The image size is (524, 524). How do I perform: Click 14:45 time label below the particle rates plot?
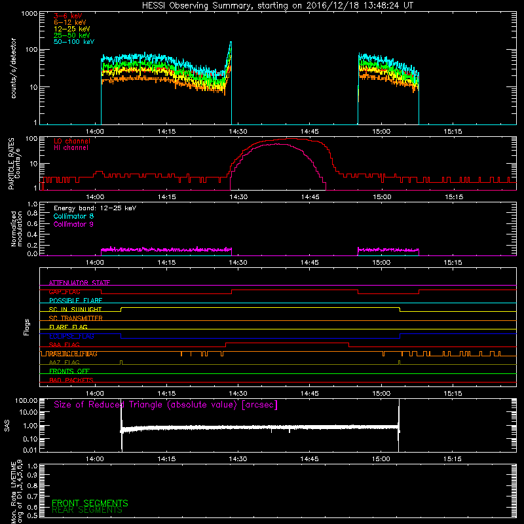310,197
